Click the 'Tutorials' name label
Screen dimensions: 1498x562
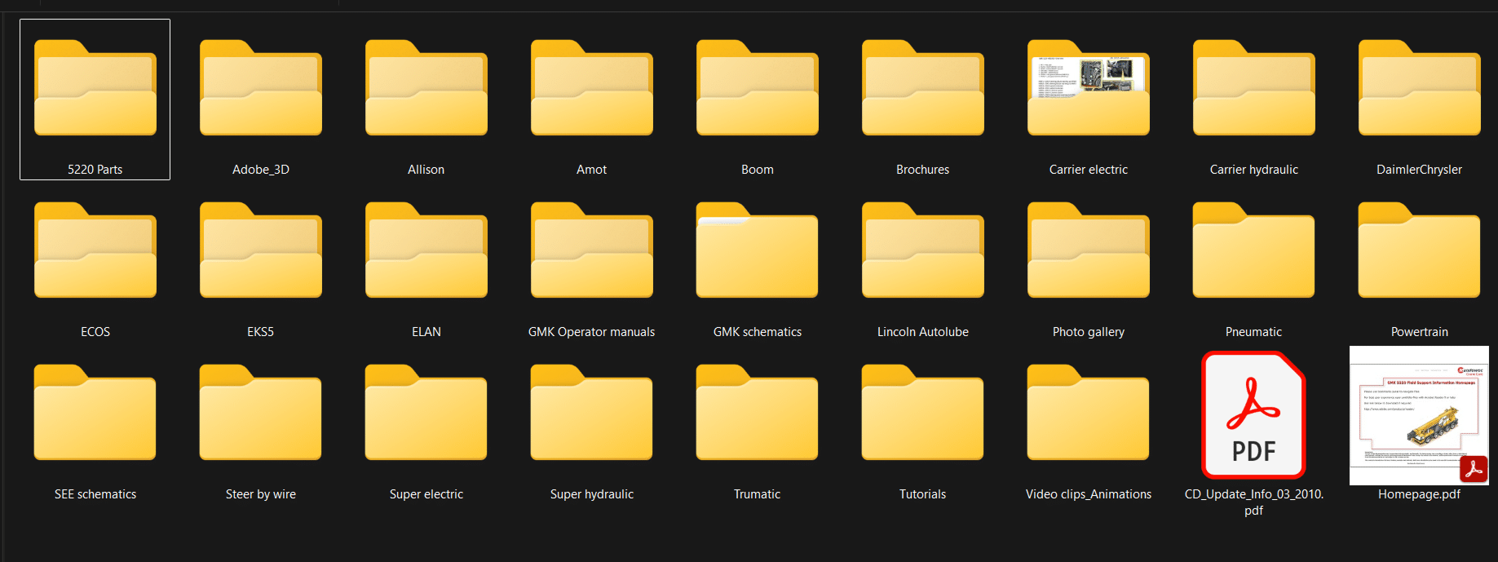923,494
